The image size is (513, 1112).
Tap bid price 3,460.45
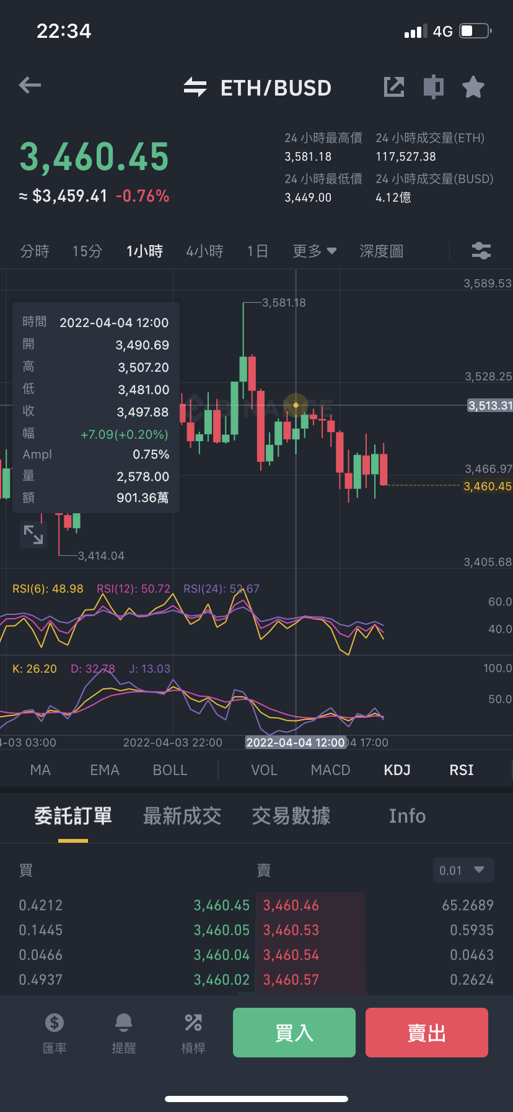[222, 905]
